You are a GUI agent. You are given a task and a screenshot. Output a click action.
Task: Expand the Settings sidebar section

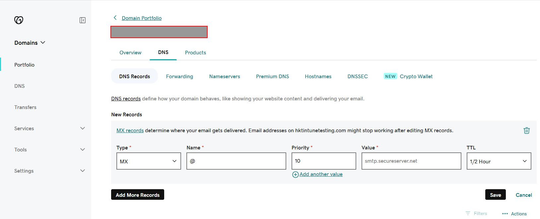point(49,171)
